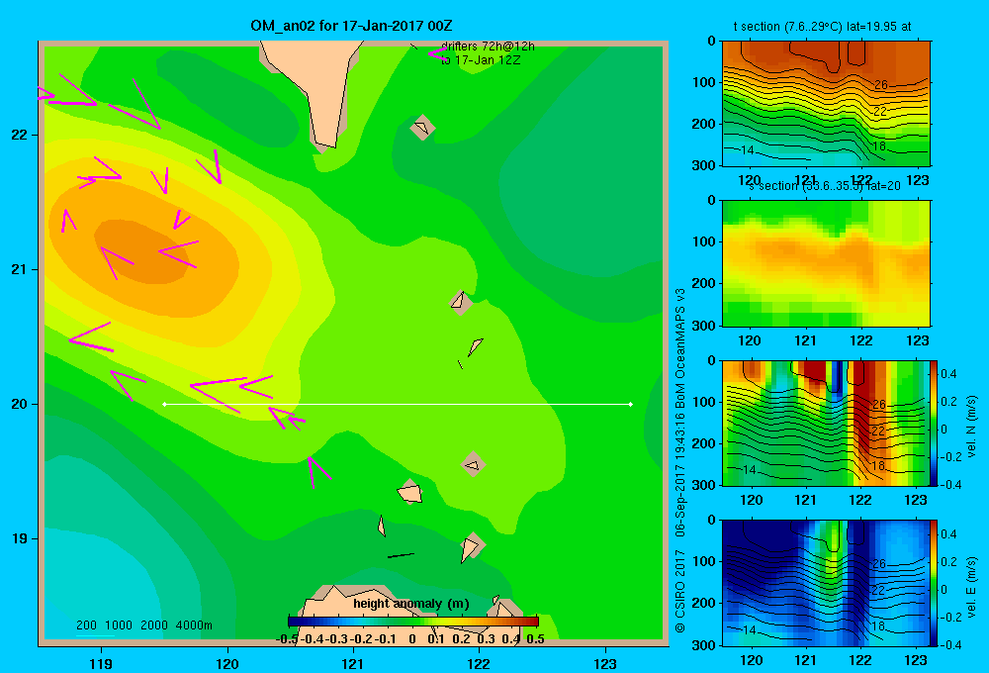This screenshot has height=673, width=989.
Task: Click the '0.5' tick on the height anomaly color bar
Action: (x=535, y=639)
